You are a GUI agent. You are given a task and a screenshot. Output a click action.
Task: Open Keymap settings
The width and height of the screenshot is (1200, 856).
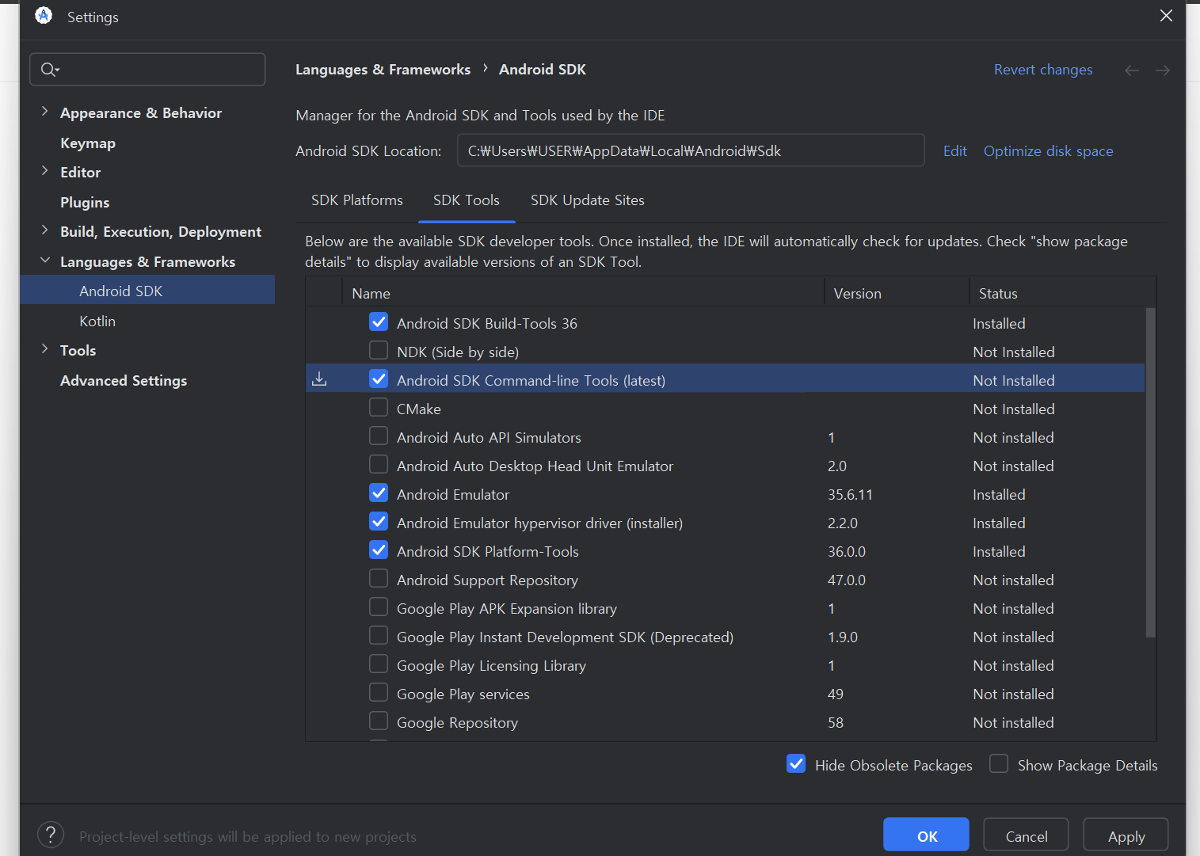pos(88,143)
